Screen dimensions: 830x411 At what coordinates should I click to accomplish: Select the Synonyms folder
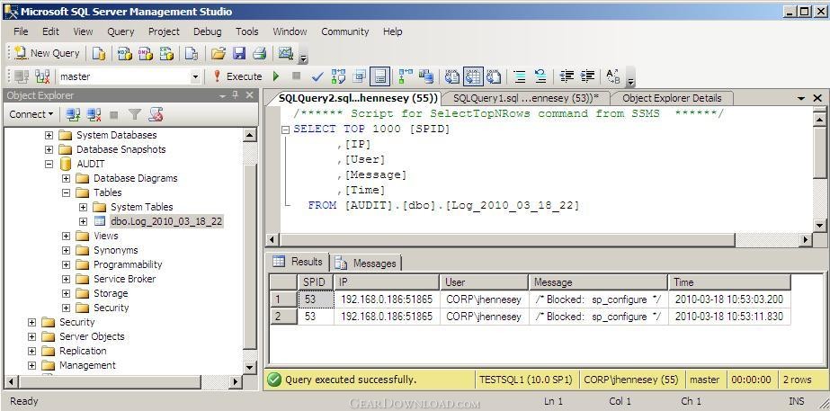tap(115, 250)
